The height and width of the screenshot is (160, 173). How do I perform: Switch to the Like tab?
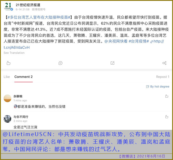7,77
